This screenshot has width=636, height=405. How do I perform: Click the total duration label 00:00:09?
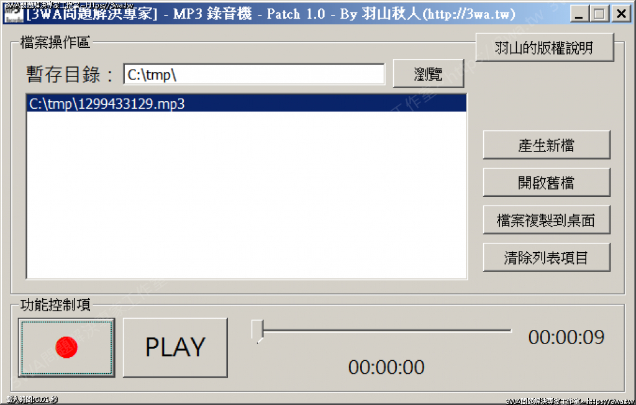(566, 337)
